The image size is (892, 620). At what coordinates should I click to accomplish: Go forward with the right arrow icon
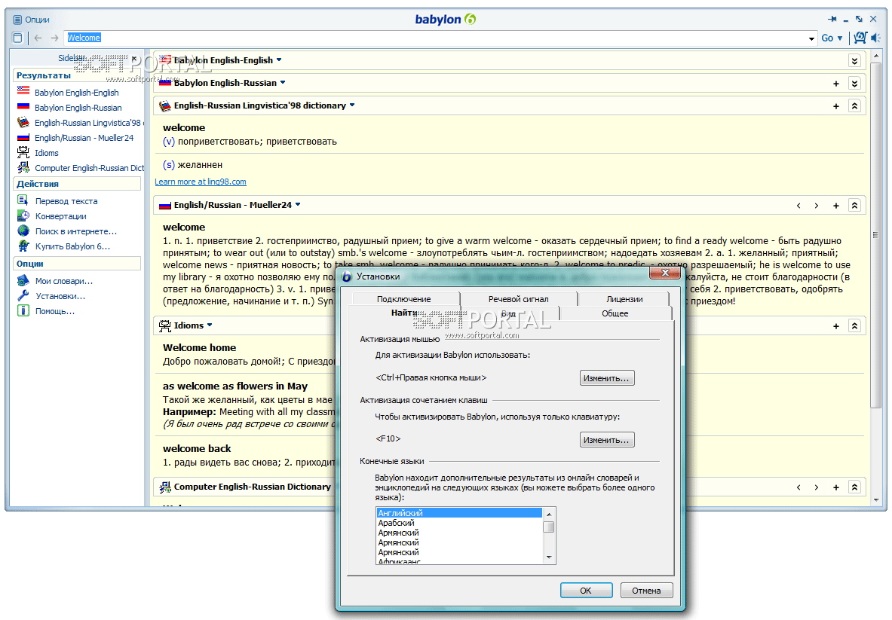[54, 38]
